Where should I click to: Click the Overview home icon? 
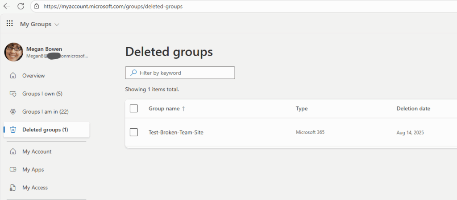pos(13,76)
